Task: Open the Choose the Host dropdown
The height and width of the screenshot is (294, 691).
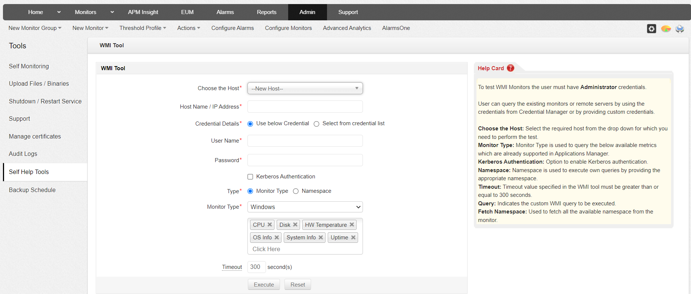Action: pyautogui.click(x=305, y=89)
